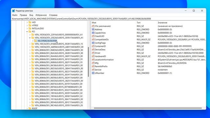The image size is (210, 118).
Task: Click the nvlddmkm Service value text
Action: (x=163, y=70)
